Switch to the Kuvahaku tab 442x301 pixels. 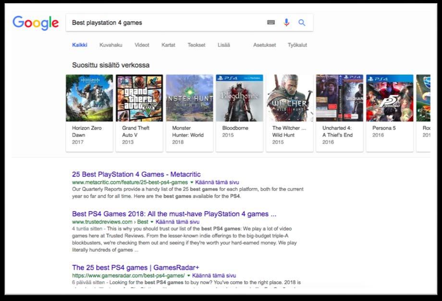click(111, 45)
